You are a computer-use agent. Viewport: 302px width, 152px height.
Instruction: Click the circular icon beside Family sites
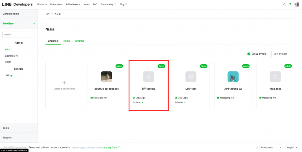point(257,147)
